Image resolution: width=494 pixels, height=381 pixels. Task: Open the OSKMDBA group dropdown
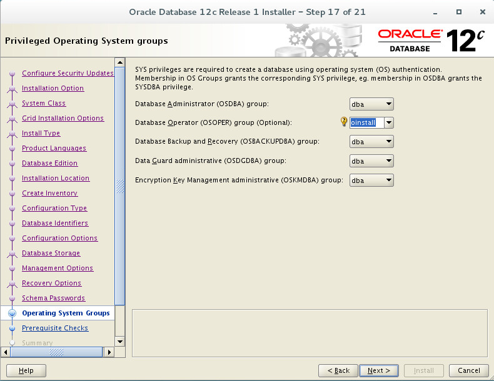pyautogui.click(x=371, y=181)
